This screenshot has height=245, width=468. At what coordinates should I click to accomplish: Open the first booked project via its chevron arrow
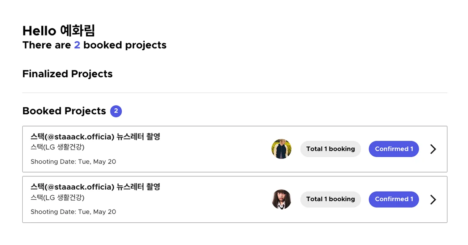point(433,149)
